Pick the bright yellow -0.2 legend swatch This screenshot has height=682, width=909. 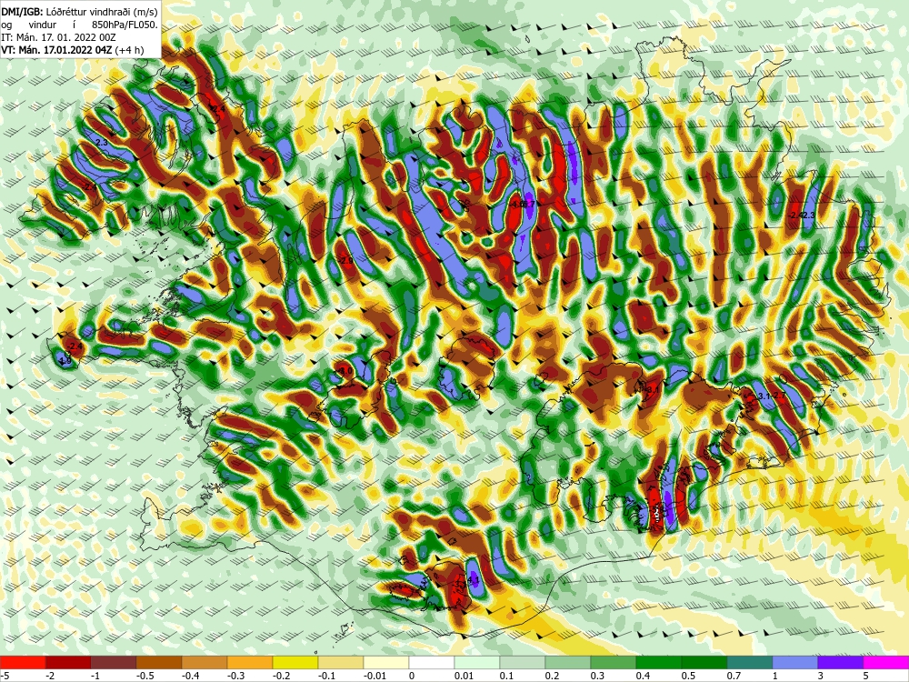tap(295, 662)
